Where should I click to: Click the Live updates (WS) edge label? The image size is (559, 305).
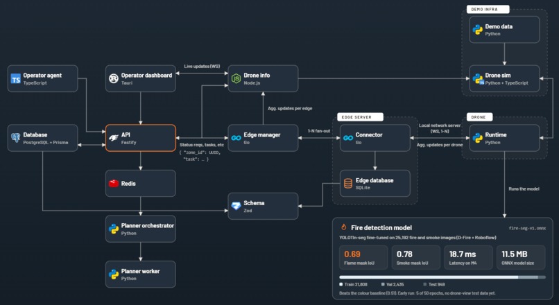[202, 67]
